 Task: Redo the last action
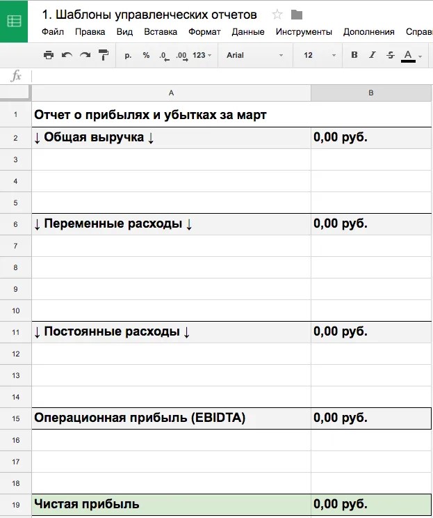click(85, 55)
